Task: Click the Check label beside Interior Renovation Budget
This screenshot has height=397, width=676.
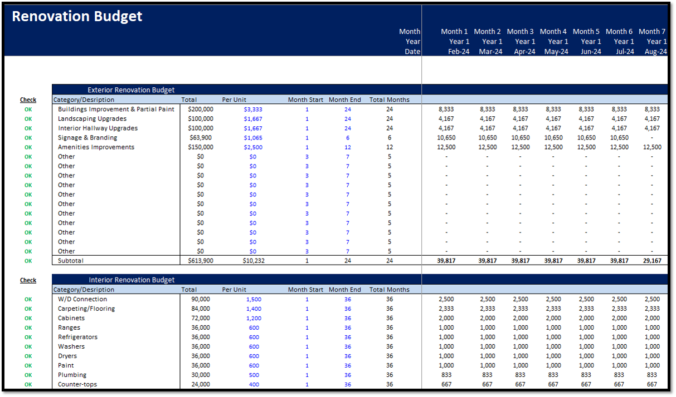Action: [28, 280]
